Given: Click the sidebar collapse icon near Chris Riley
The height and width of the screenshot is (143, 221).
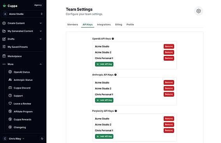Looking at the screenshot, I should 42,139.
